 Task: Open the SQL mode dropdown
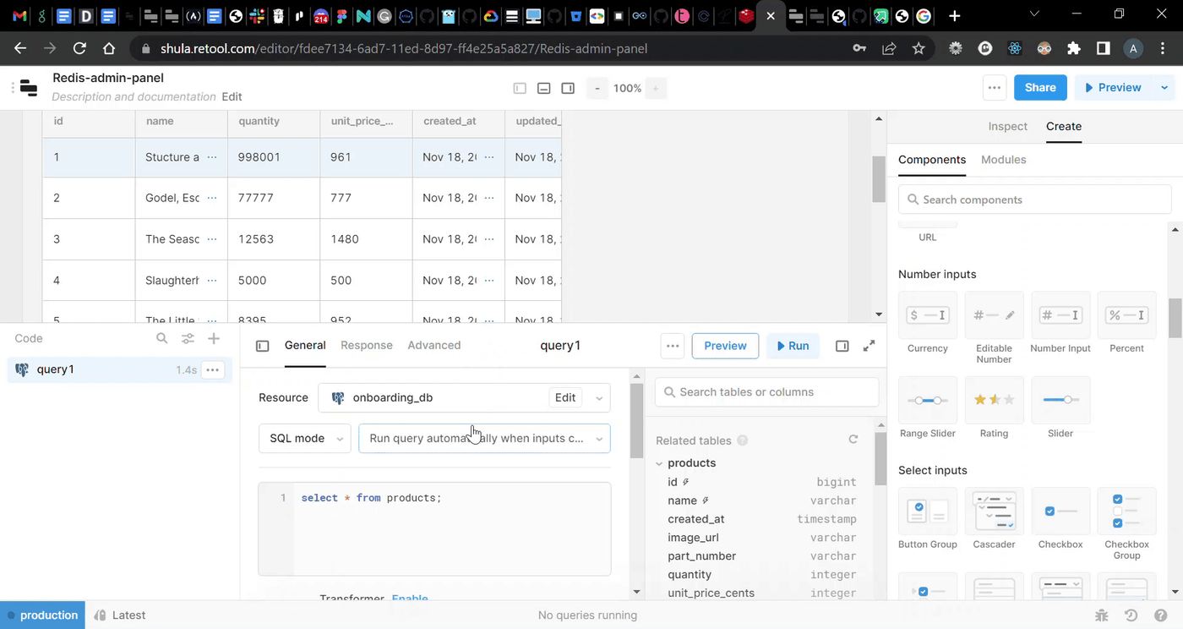(304, 439)
